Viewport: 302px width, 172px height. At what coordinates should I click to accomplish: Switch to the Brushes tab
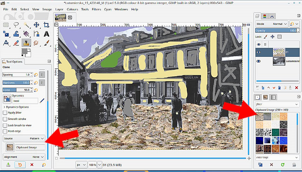tap(258, 97)
